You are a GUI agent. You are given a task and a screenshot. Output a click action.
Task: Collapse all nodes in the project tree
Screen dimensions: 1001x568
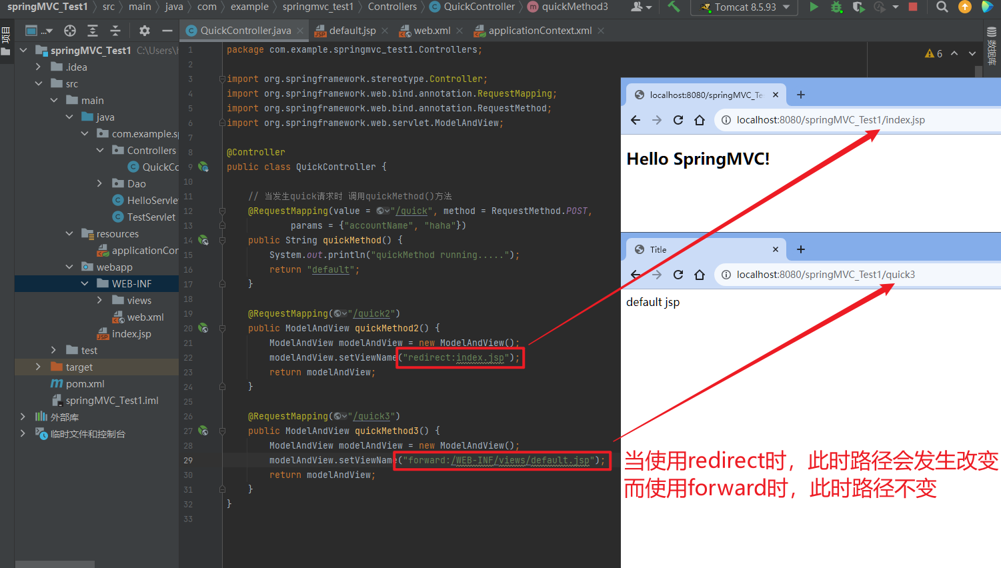[x=115, y=31]
